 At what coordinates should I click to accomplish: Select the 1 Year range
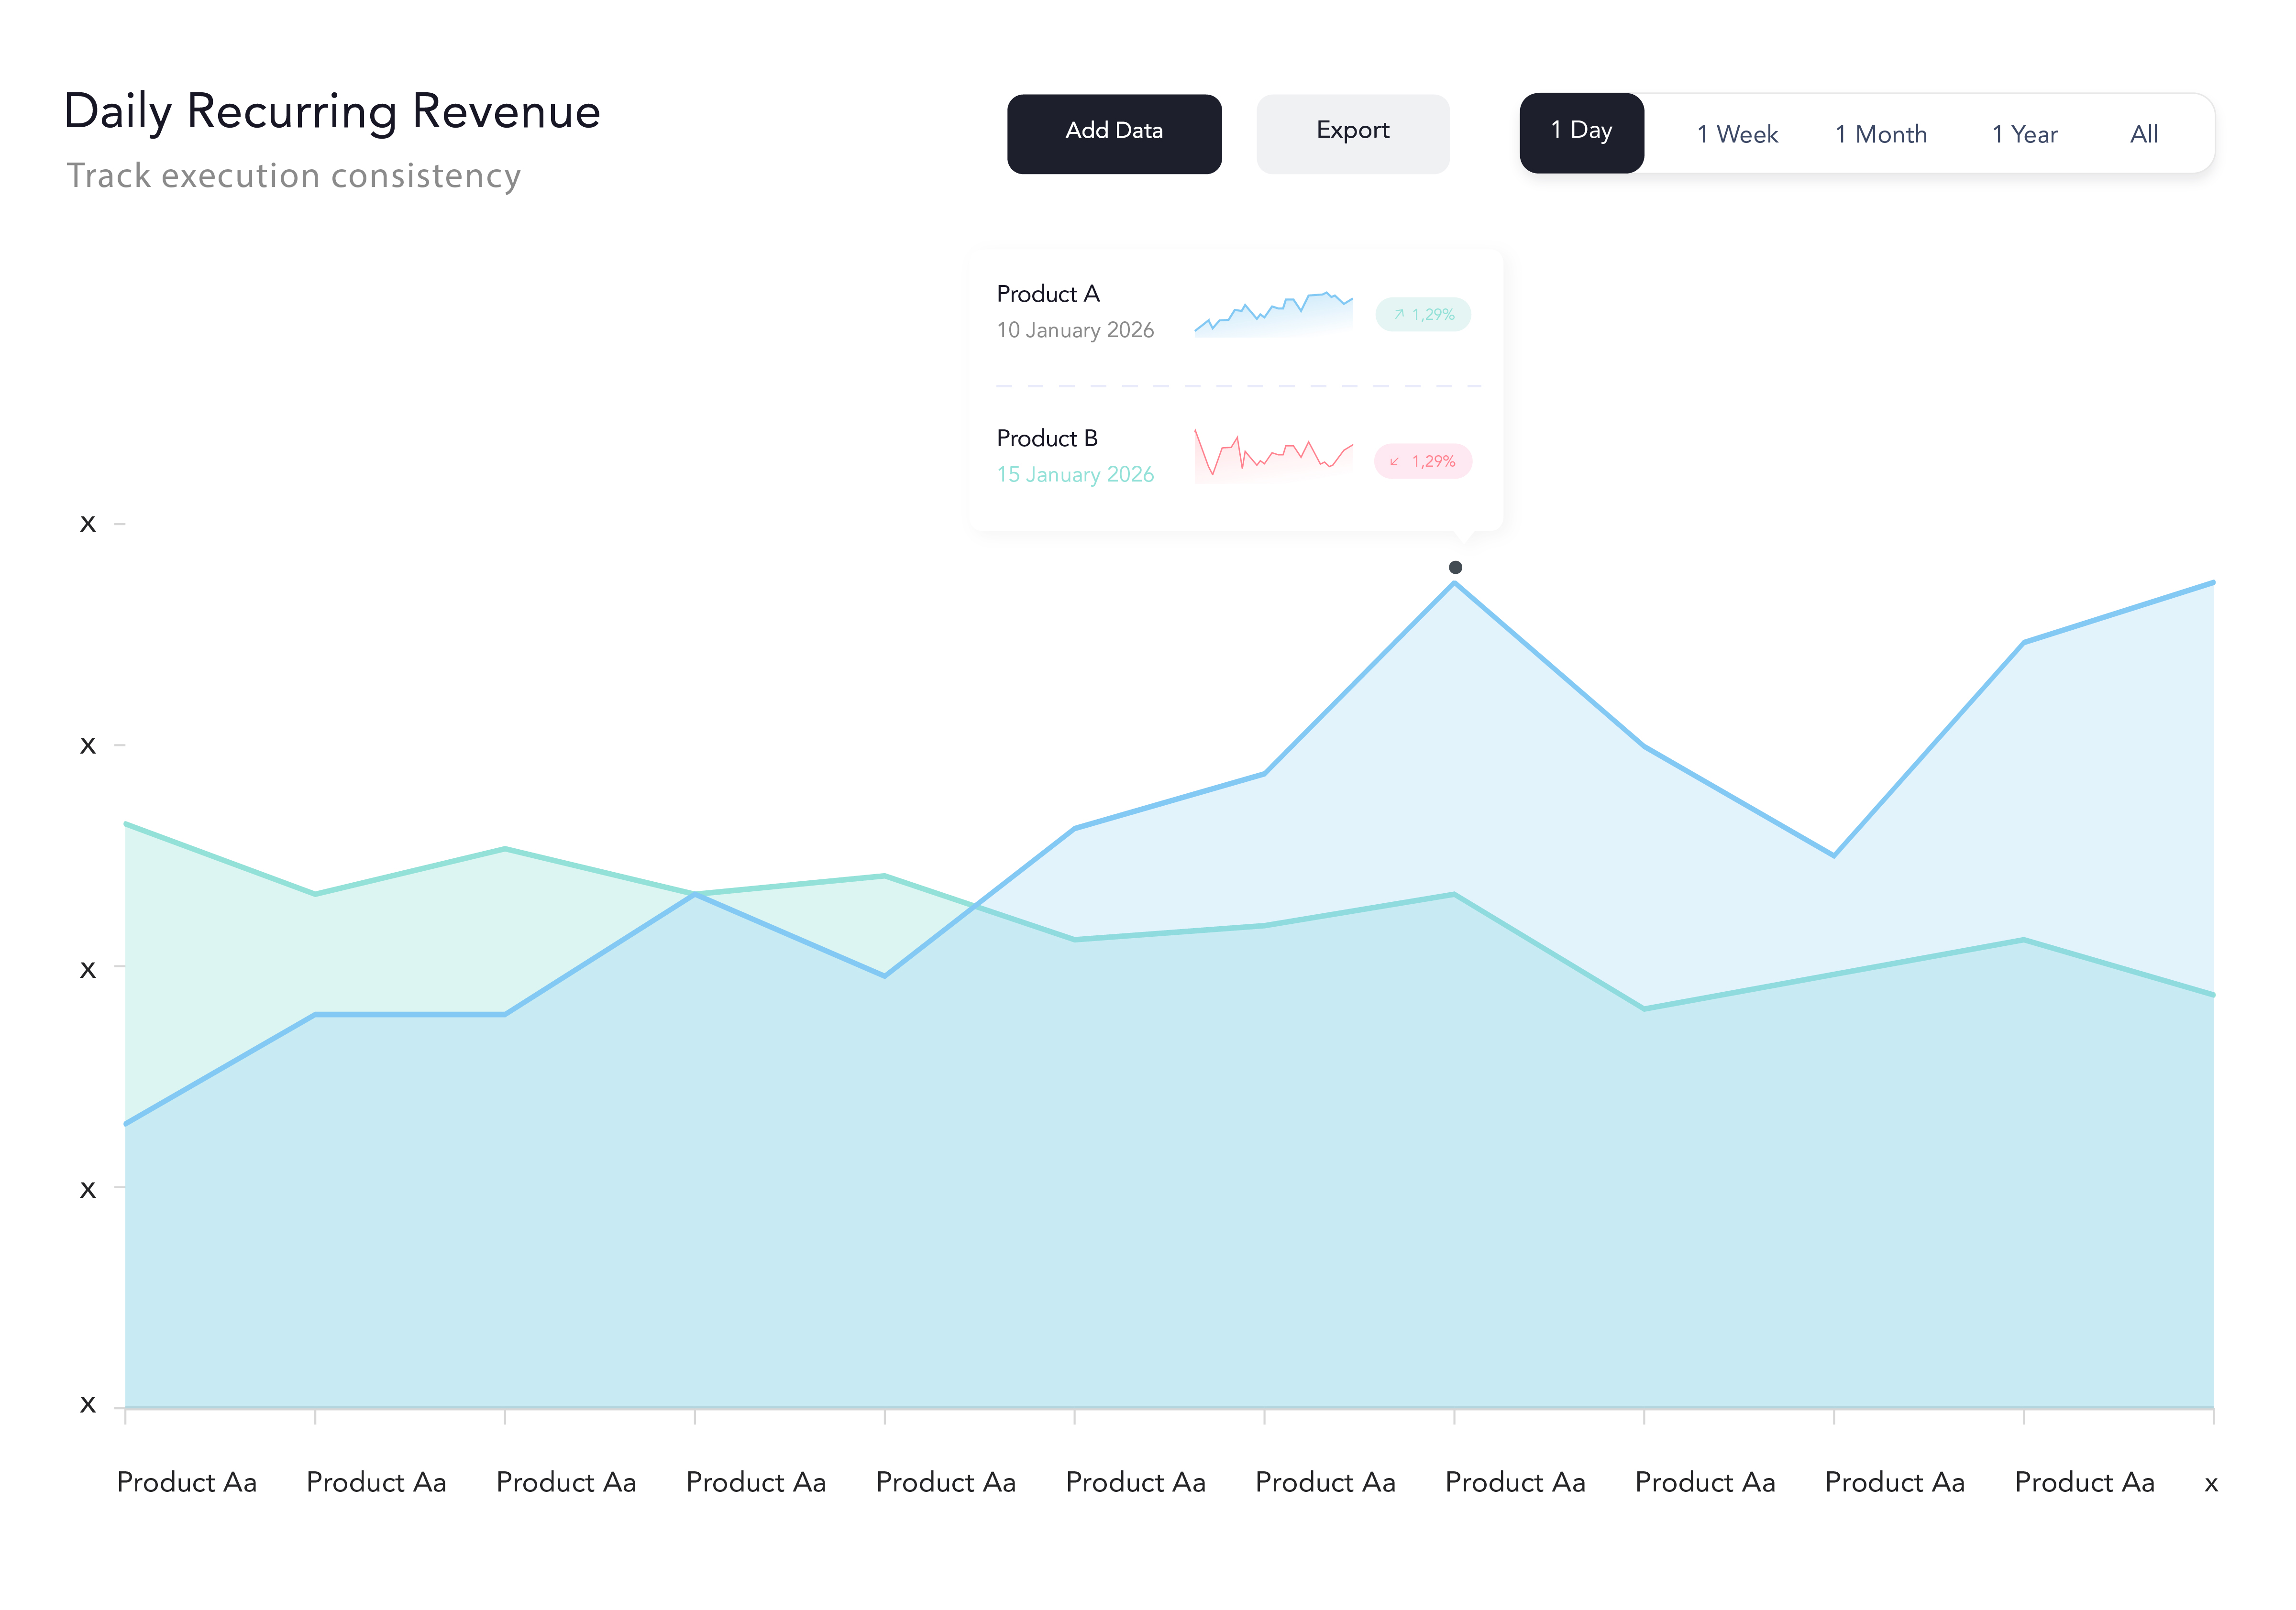tap(2024, 134)
